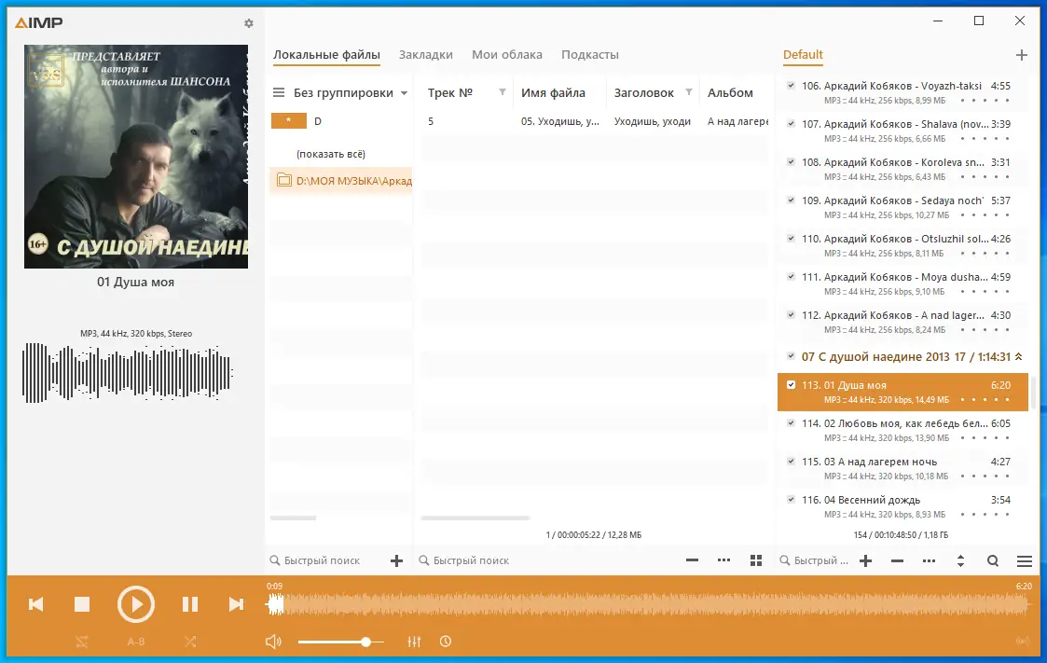
Task: Collapse the 07 С душой наедине 2013 group
Action: [1020, 356]
